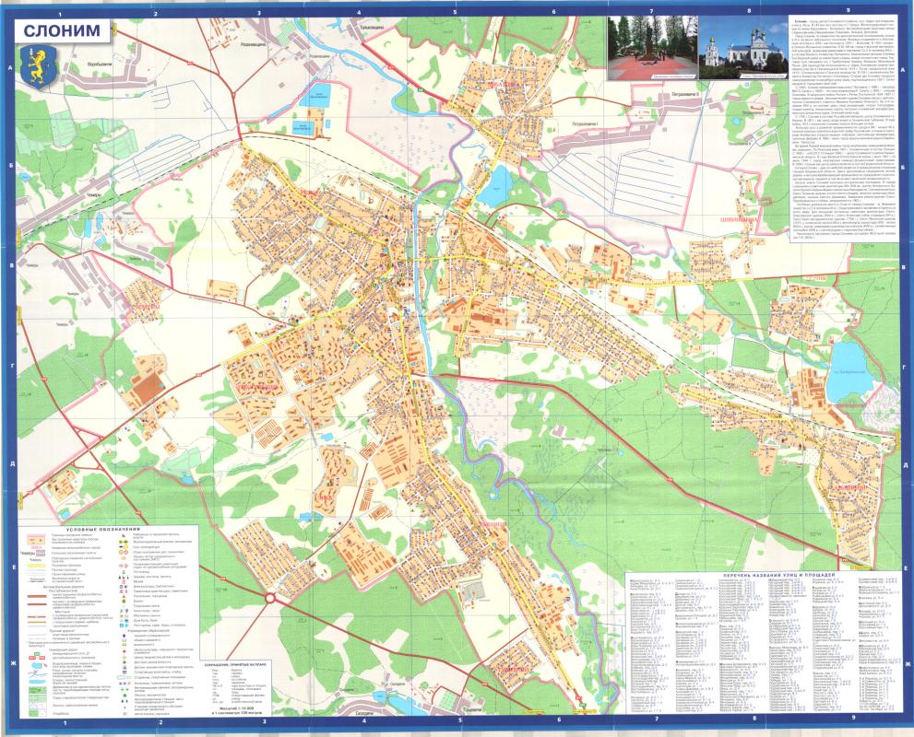Click grid column number 5 on top border

click(x=456, y=12)
